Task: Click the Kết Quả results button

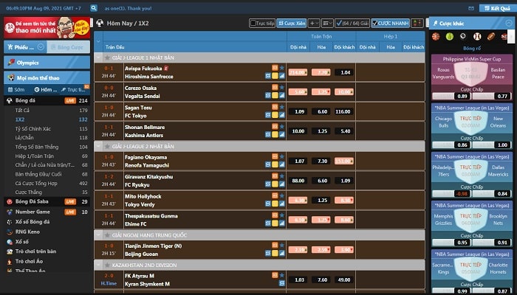Action: (498, 8)
